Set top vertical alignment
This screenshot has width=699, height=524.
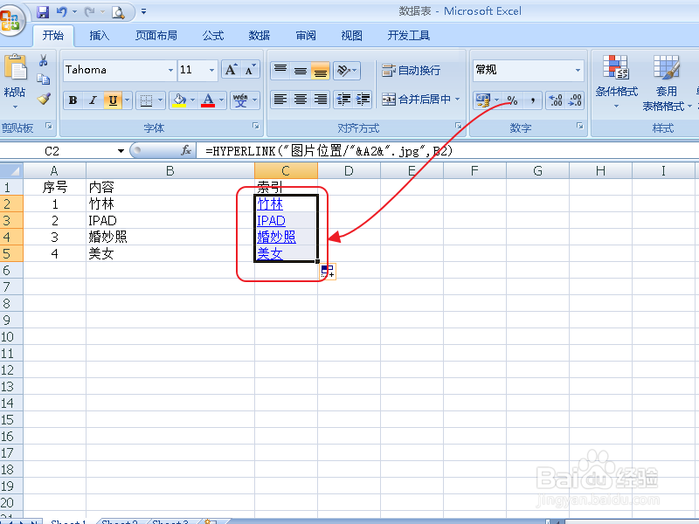(x=280, y=70)
